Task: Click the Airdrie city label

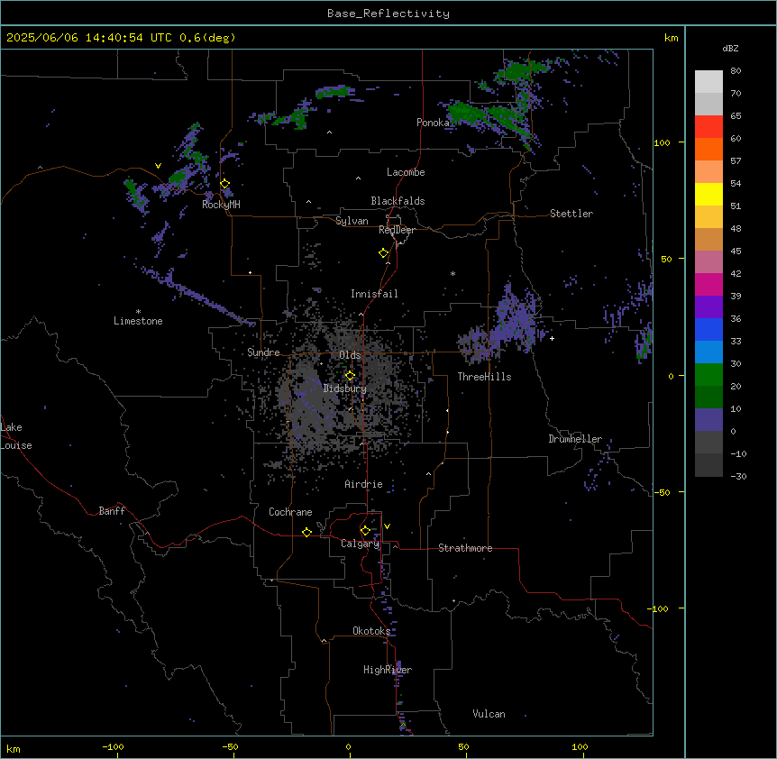Action: (x=363, y=484)
